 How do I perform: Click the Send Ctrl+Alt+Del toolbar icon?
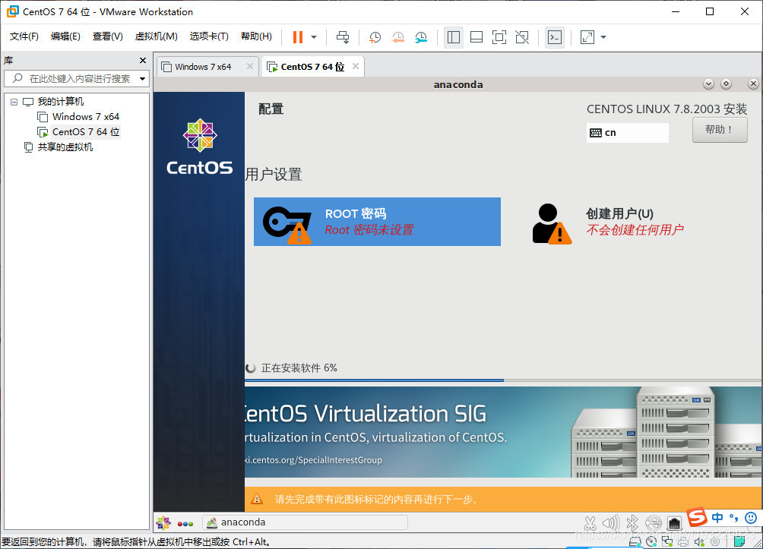tap(343, 37)
